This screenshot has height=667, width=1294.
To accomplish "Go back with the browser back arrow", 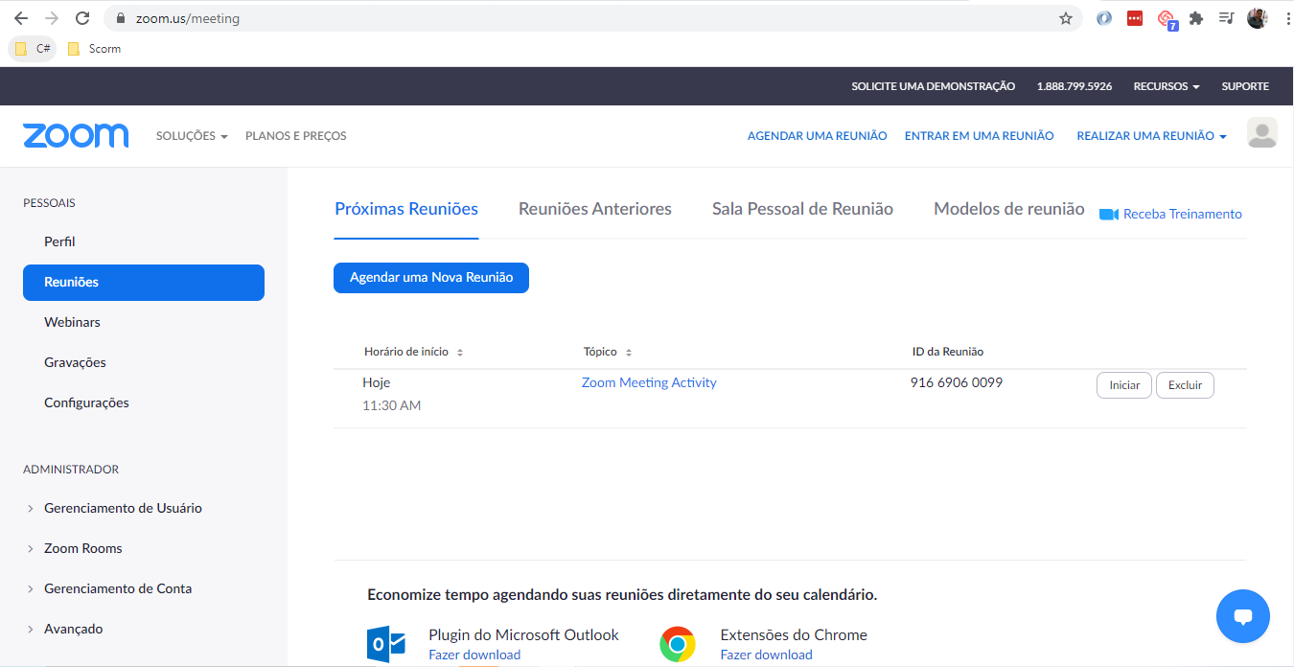I will point(21,18).
